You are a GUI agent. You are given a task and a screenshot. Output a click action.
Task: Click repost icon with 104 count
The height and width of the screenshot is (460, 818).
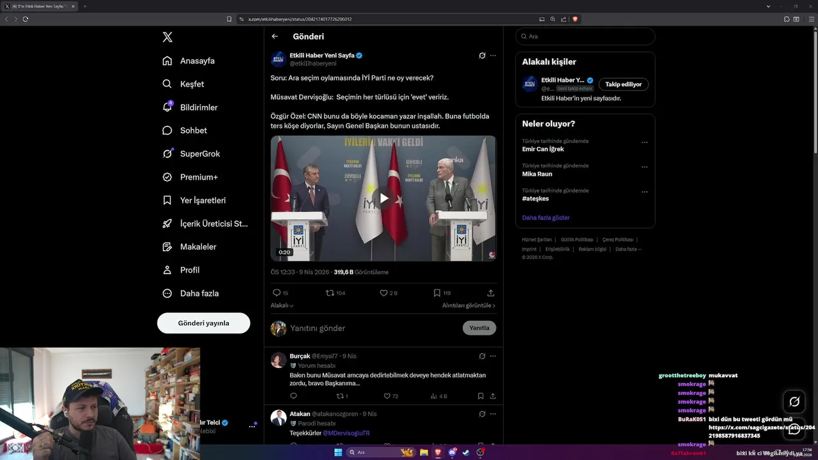pos(330,293)
